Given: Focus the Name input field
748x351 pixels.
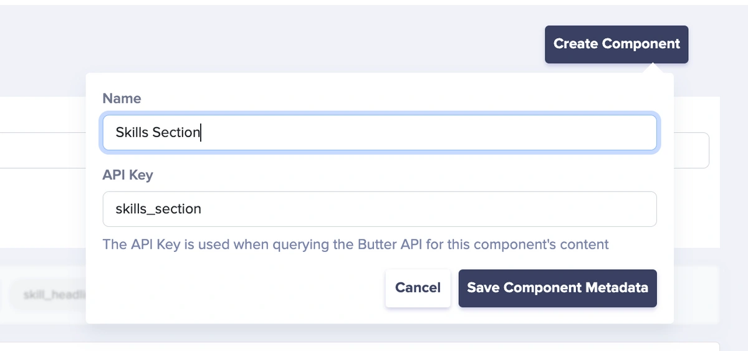Looking at the screenshot, I should coord(380,132).
